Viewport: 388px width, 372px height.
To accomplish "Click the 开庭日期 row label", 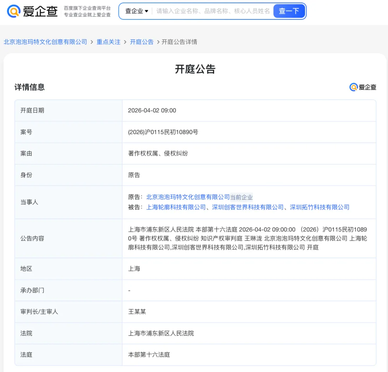I will click(32, 110).
